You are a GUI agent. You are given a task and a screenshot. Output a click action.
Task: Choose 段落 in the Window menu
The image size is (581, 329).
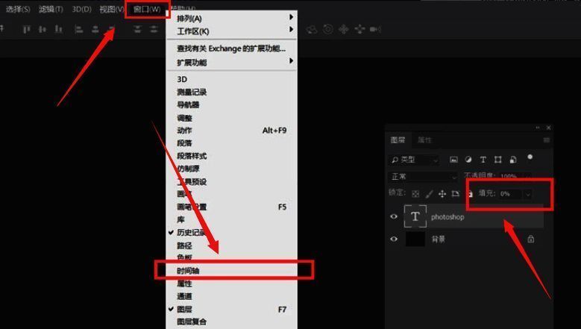[x=231, y=143]
